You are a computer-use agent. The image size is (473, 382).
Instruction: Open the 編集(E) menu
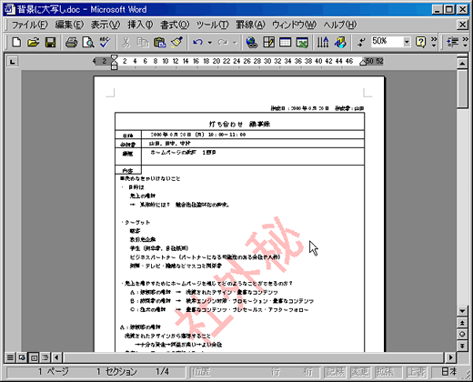click(x=69, y=25)
